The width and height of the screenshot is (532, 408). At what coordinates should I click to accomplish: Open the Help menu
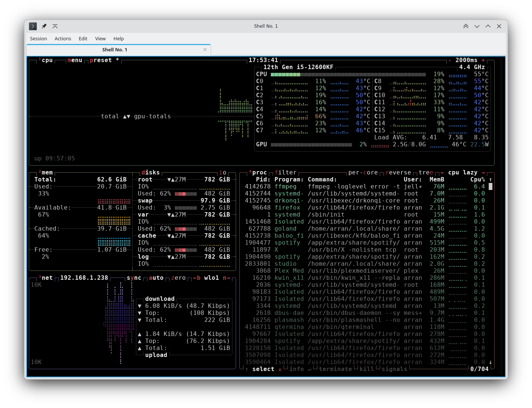coord(119,38)
